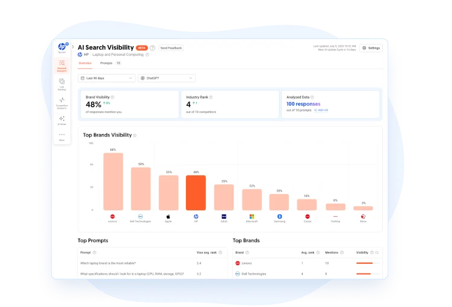
Task: Click the Analyzed Data info icon
Action: tap(312, 97)
